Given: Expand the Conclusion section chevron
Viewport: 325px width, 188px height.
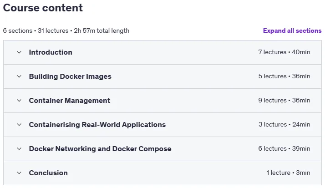Looking at the screenshot, I should 19,173.
